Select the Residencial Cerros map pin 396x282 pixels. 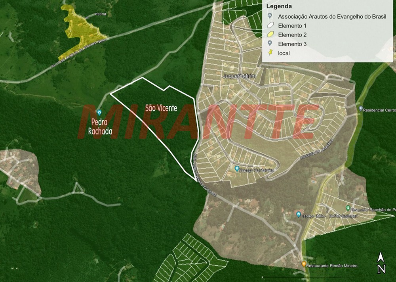[x=361, y=108]
